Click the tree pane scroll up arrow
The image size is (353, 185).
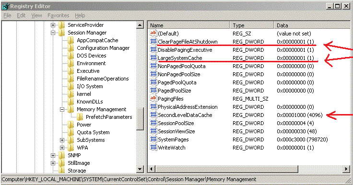140,25
